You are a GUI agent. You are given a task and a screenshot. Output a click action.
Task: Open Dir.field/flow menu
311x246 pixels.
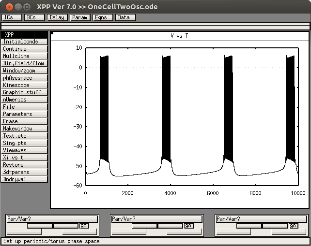(24, 63)
